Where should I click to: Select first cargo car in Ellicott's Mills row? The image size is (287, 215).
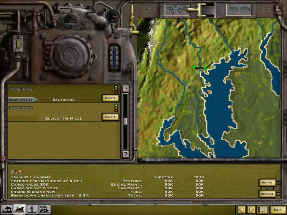(15, 108)
